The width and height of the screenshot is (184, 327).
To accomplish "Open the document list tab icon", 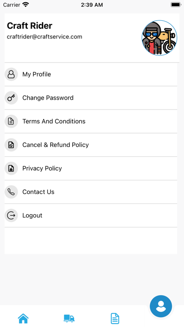I will click(x=115, y=318).
